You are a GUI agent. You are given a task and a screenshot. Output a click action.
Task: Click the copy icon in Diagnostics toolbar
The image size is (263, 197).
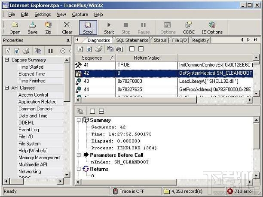coord(110,49)
